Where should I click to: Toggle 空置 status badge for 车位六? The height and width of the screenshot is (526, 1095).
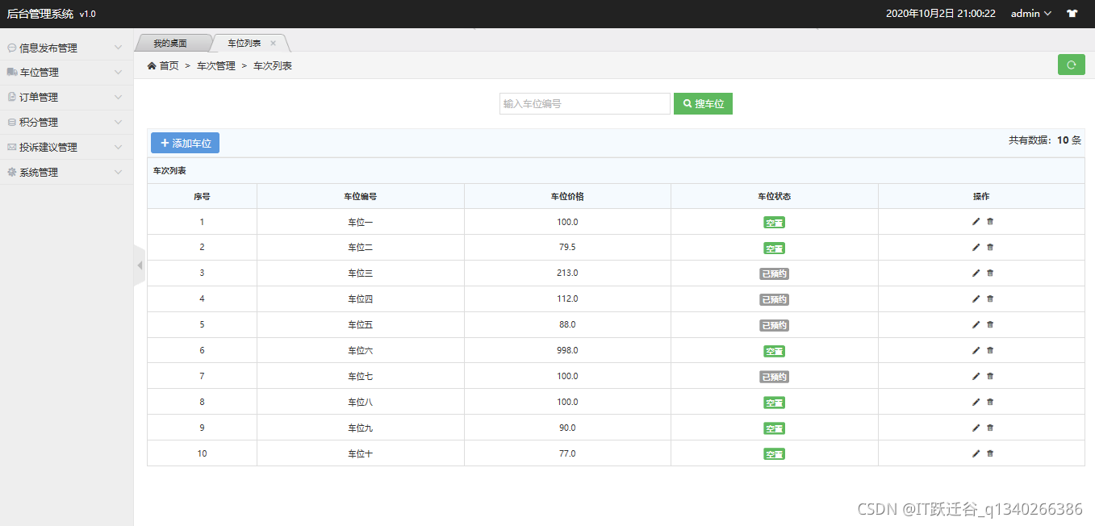coord(774,352)
